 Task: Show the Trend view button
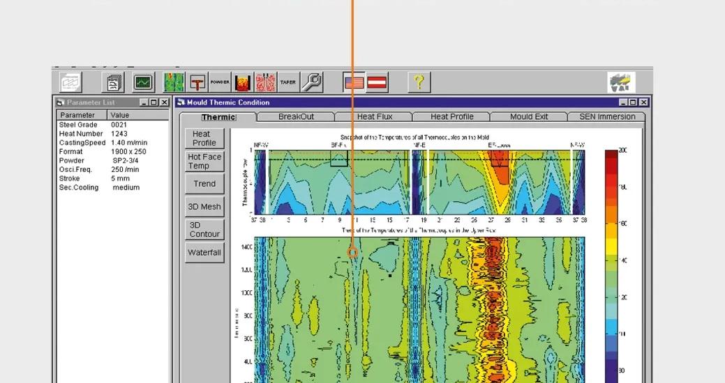pos(204,184)
